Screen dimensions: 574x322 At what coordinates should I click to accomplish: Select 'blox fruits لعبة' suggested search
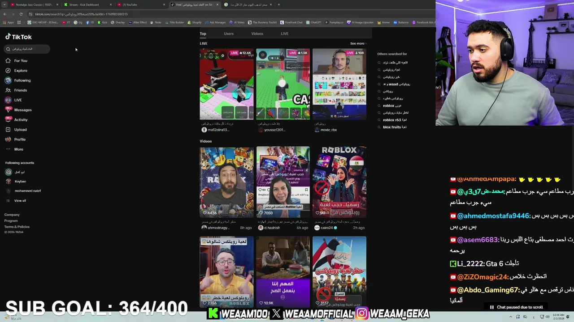393,127
